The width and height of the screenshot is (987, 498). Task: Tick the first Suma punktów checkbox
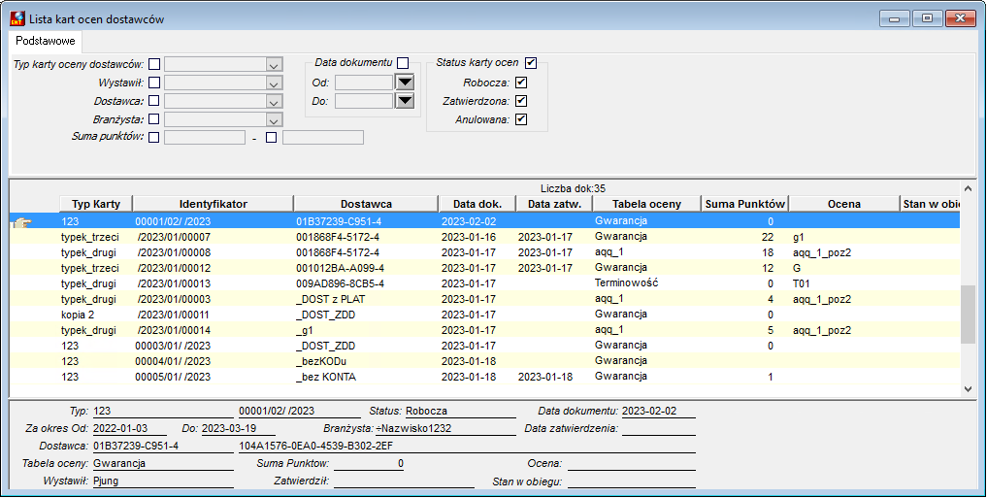click(x=154, y=137)
